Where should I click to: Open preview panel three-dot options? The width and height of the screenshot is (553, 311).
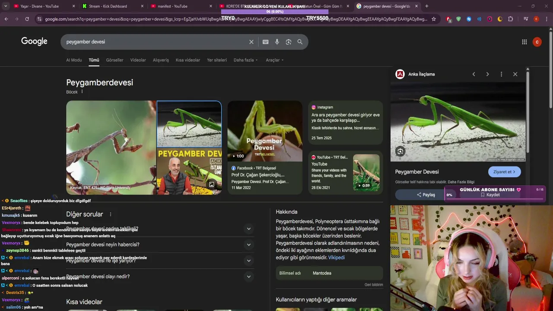501,74
